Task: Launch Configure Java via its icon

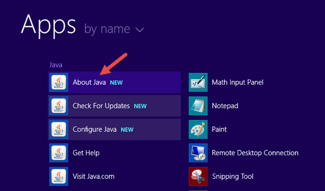Action: 59,129
